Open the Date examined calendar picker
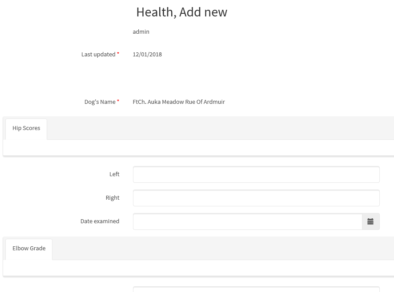 (x=370, y=221)
